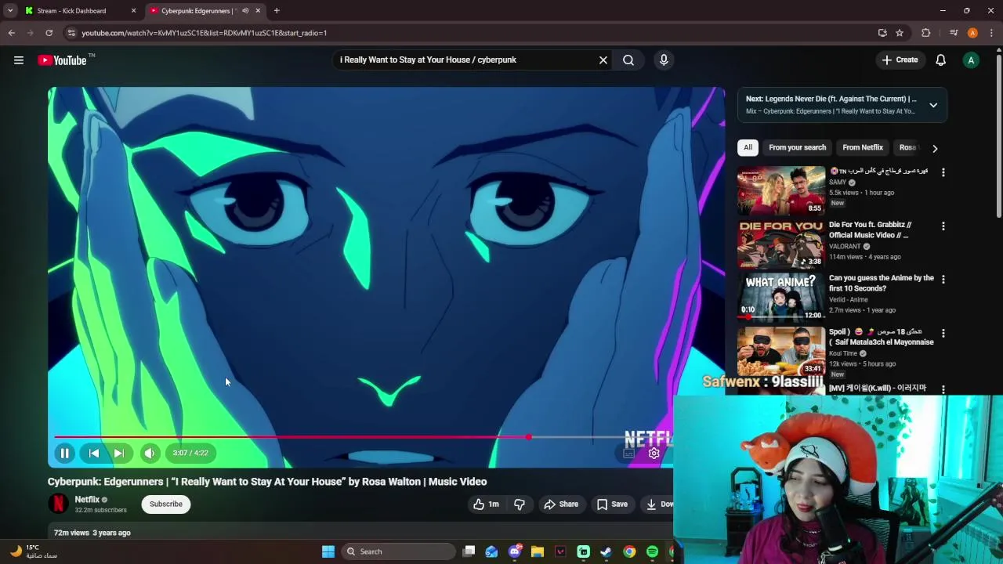Toggle subtitles with the captions icon
Screen dimensions: 1003x564
pyautogui.click(x=628, y=453)
